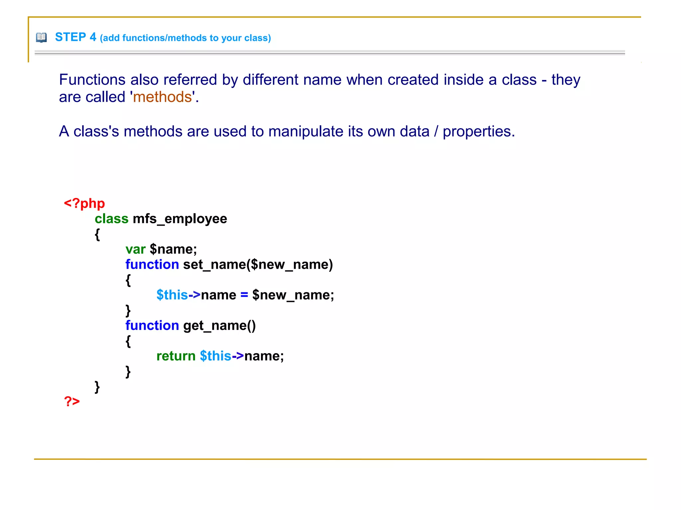Click 'function set_name($new_name)' line
Viewport: 681px width, 510px height.
pyautogui.click(x=229, y=265)
